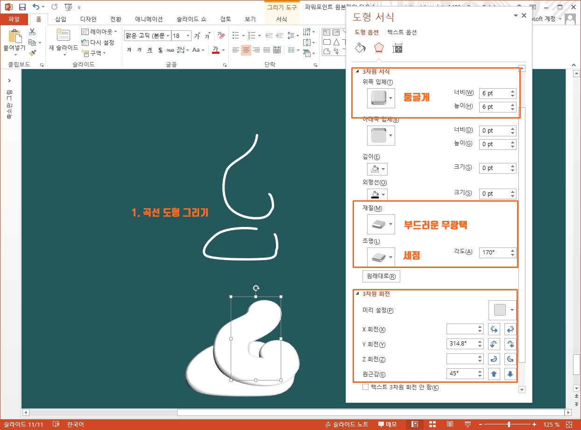Toggle bold with 가 button
Image resolution: width=581 pixels, height=430 pixels.
pos(129,50)
